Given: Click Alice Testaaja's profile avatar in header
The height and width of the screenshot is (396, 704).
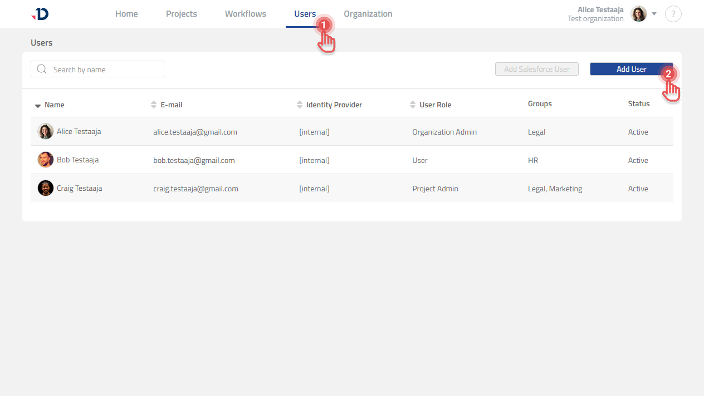Looking at the screenshot, I should coord(638,14).
